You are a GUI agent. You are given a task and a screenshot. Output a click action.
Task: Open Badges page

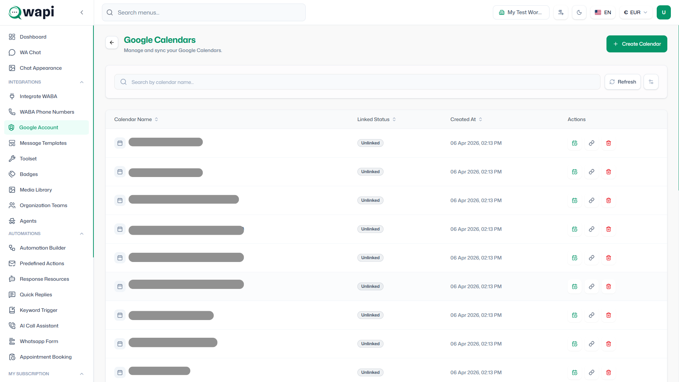[47, 174]
